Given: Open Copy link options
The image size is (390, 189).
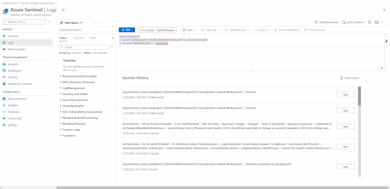Looking at the screenshot, I should (211, 30).
